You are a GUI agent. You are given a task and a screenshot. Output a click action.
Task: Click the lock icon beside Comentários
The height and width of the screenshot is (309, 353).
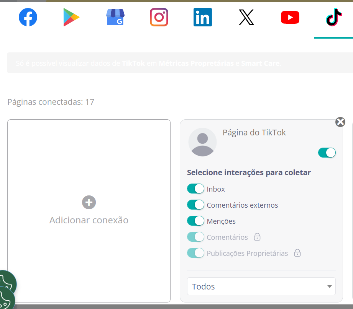(258, 237)
